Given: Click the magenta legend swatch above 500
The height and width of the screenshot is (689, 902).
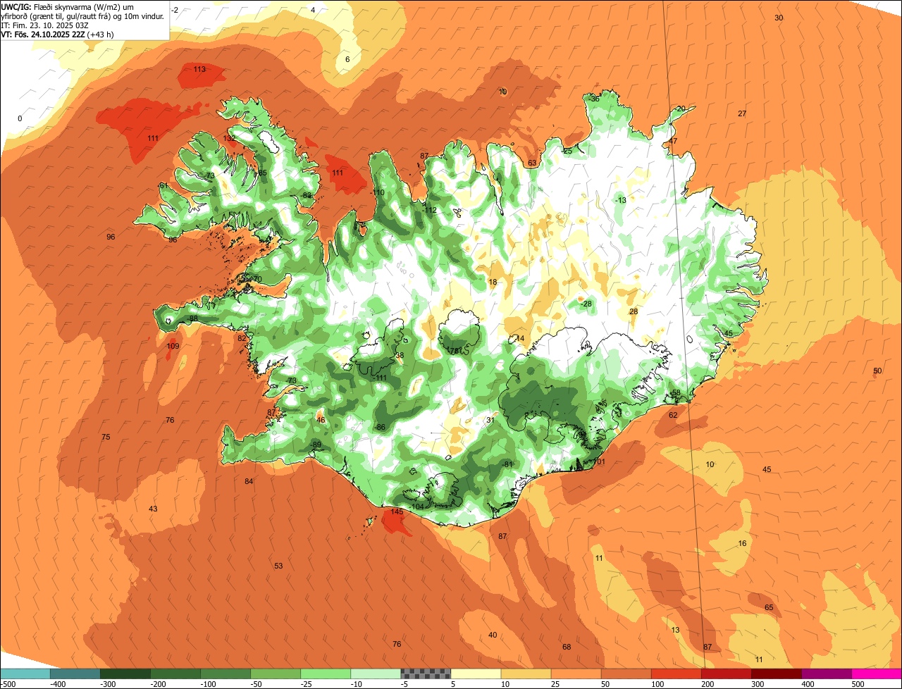Looking at the screenshot, I should pos(877,673).
